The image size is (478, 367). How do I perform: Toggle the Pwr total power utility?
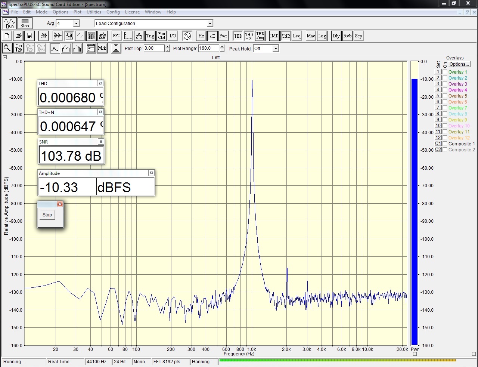(223, 36)
